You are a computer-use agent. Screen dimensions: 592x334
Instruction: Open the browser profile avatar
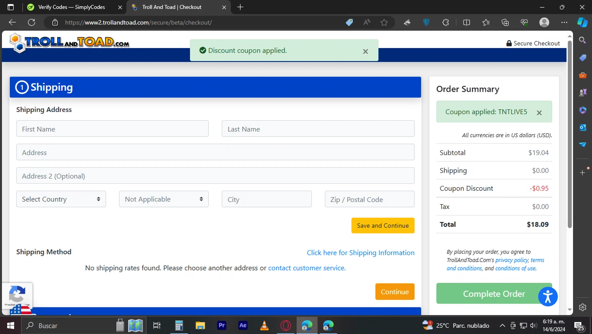click(x=544, y=22)
